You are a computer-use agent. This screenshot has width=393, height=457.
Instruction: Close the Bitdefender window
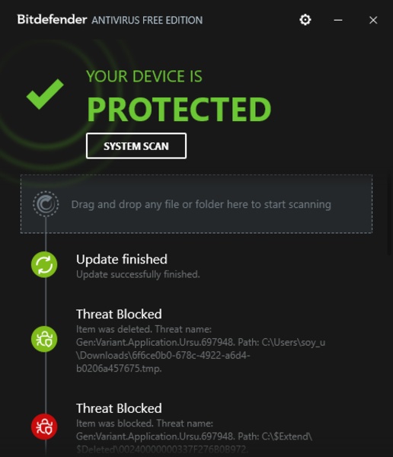coord(373,20)
